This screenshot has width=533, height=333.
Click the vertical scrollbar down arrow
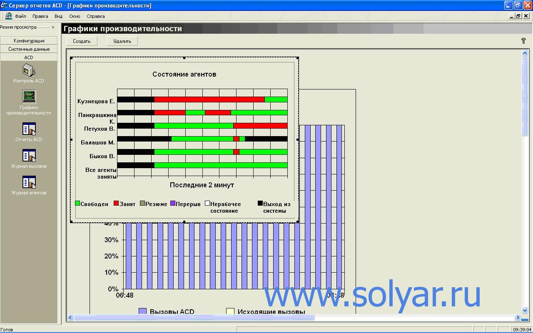(525, 311)
